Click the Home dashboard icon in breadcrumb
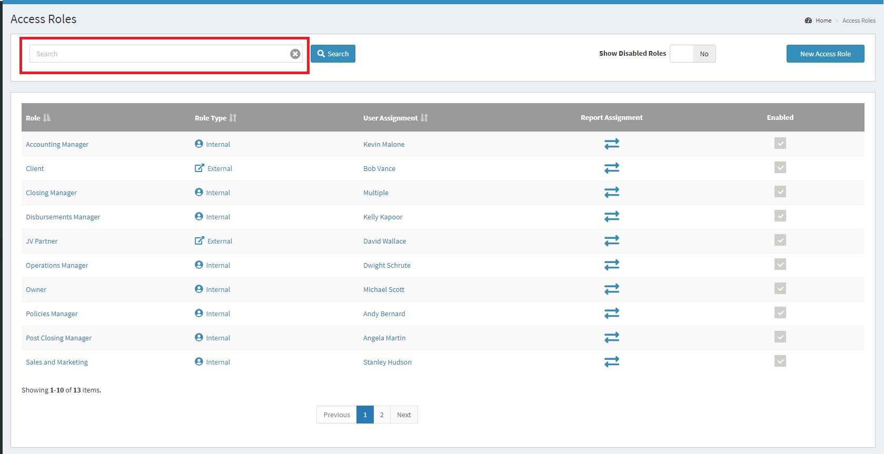Viewport: 884px width, 454px height. pyautogui.click(x=808, y=21)
